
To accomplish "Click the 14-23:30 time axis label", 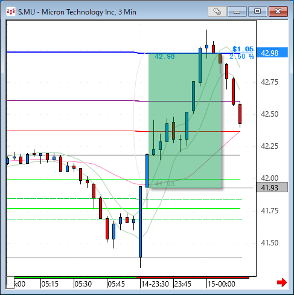I will pyautogui.click(x=155, y=284).
